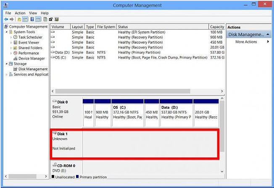274x188 pixels.
Task: Click the Unallocated black legend swatch
Action: (x=53, y=177)
